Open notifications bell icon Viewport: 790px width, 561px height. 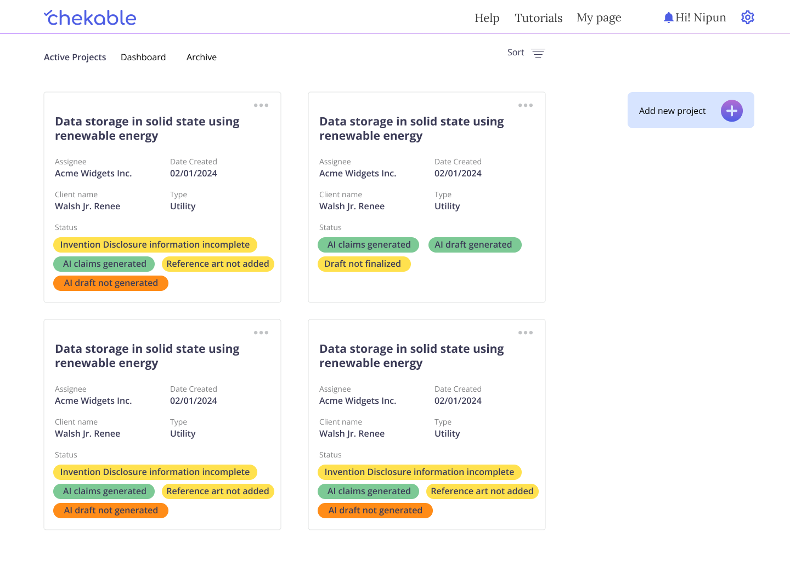coord(668,18)
